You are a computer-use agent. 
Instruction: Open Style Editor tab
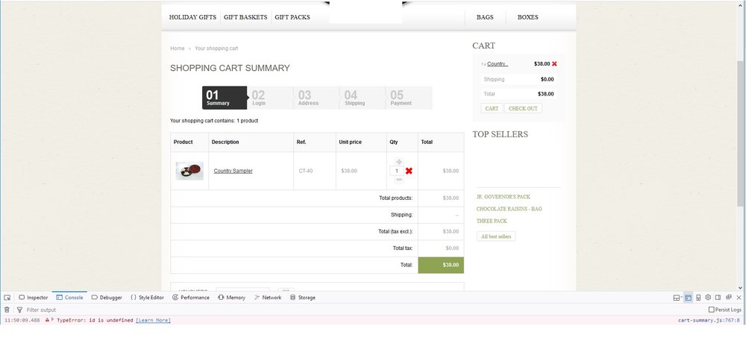click(x=147, y=298)
